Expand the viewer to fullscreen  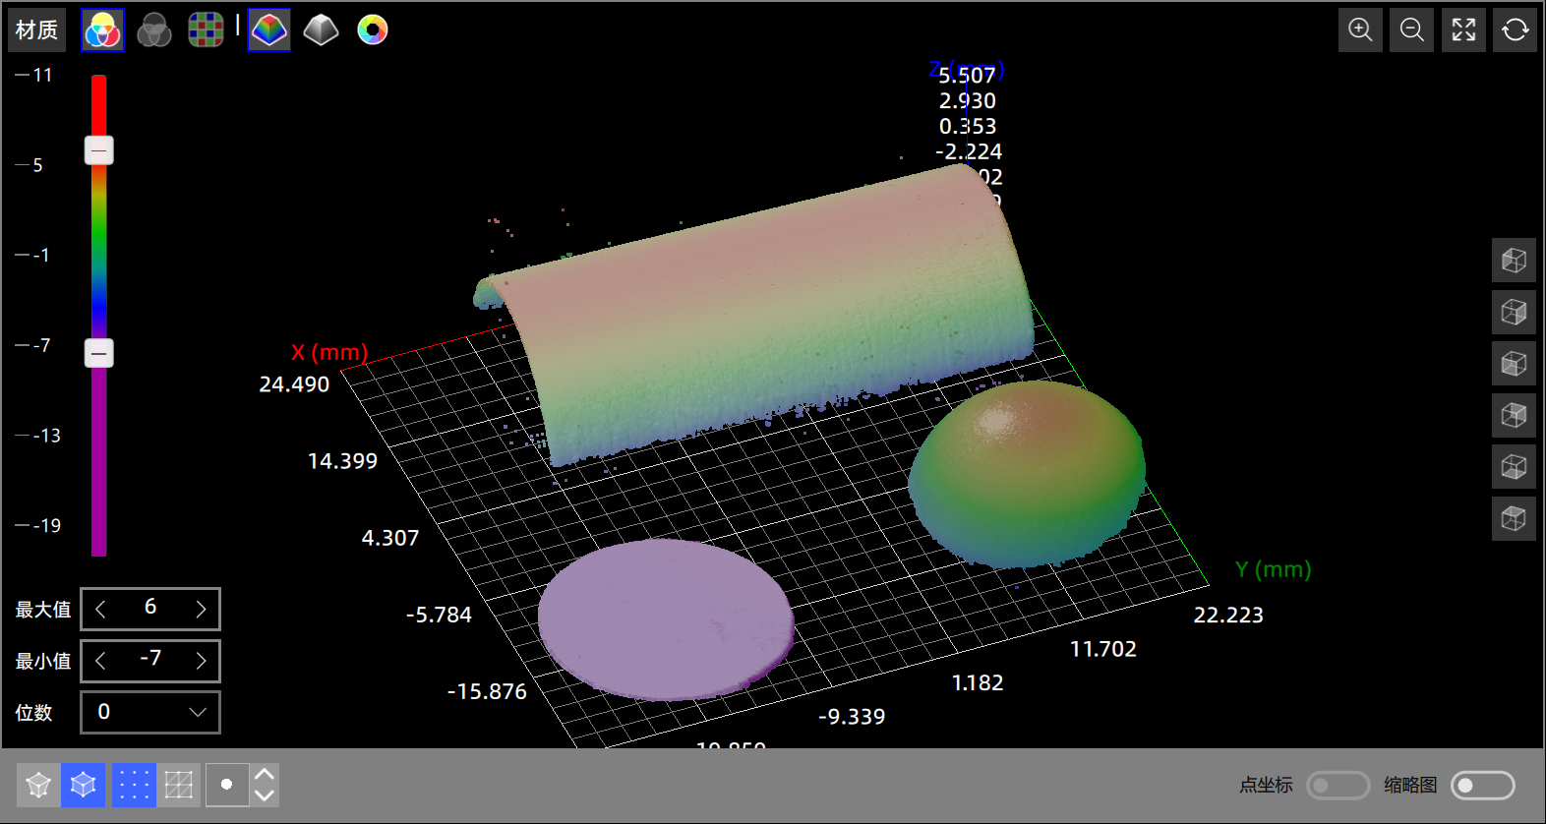point(1463,30)
